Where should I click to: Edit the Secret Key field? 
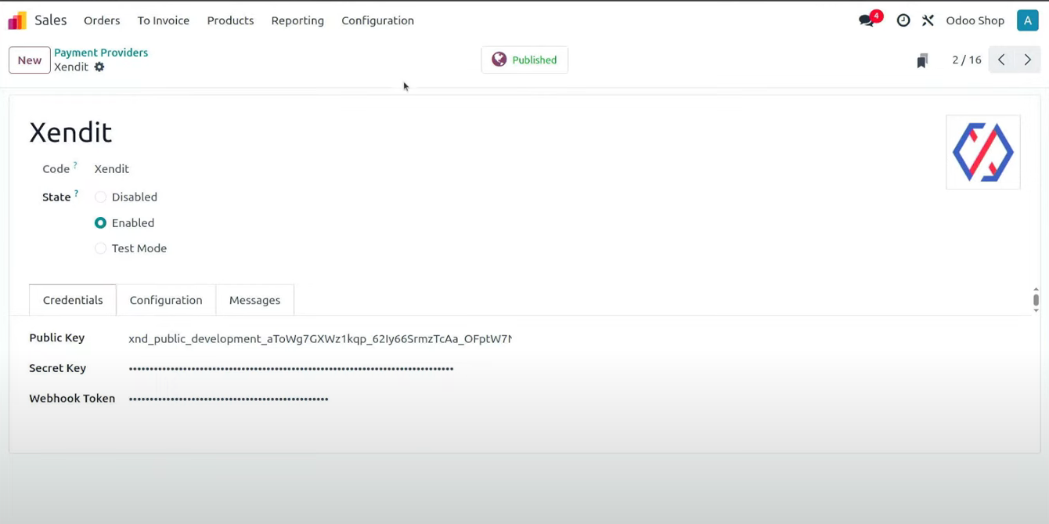pos(320,368)
